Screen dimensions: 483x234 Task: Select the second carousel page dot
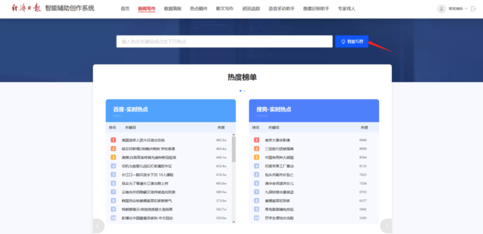tap(244, 90)
